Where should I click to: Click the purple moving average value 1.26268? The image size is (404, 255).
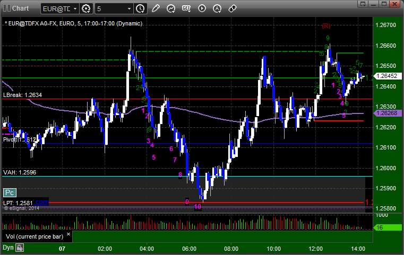388,113
